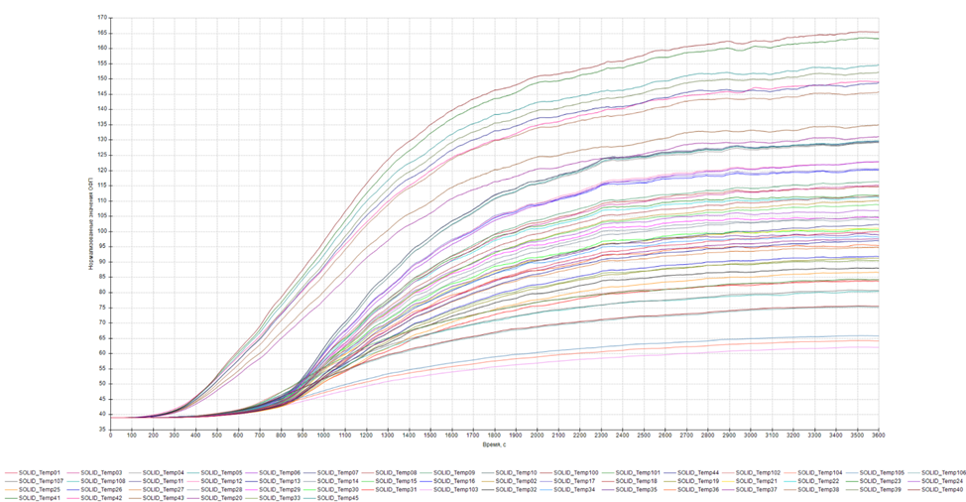Click the SOLID_Temp24 legend entry
Viewport: 966px width, 502px height.
(x=943, y=481)
